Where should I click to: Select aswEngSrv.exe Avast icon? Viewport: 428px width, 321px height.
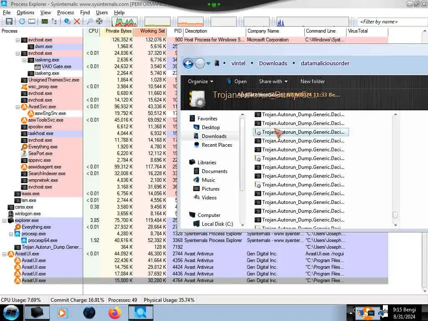tap(31, 113)
